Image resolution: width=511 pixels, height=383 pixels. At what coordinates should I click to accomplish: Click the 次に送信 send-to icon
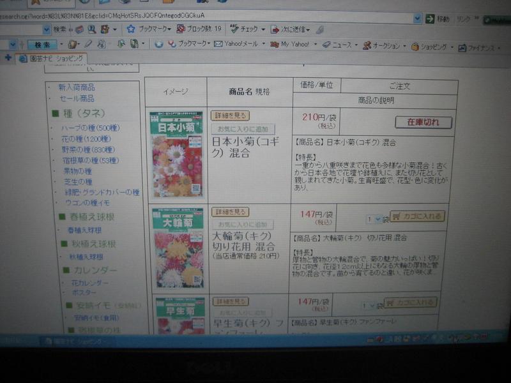(275, 29)
